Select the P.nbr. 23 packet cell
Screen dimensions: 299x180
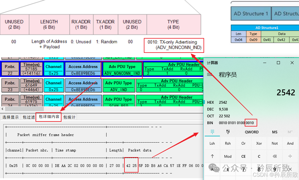point(10,86)
